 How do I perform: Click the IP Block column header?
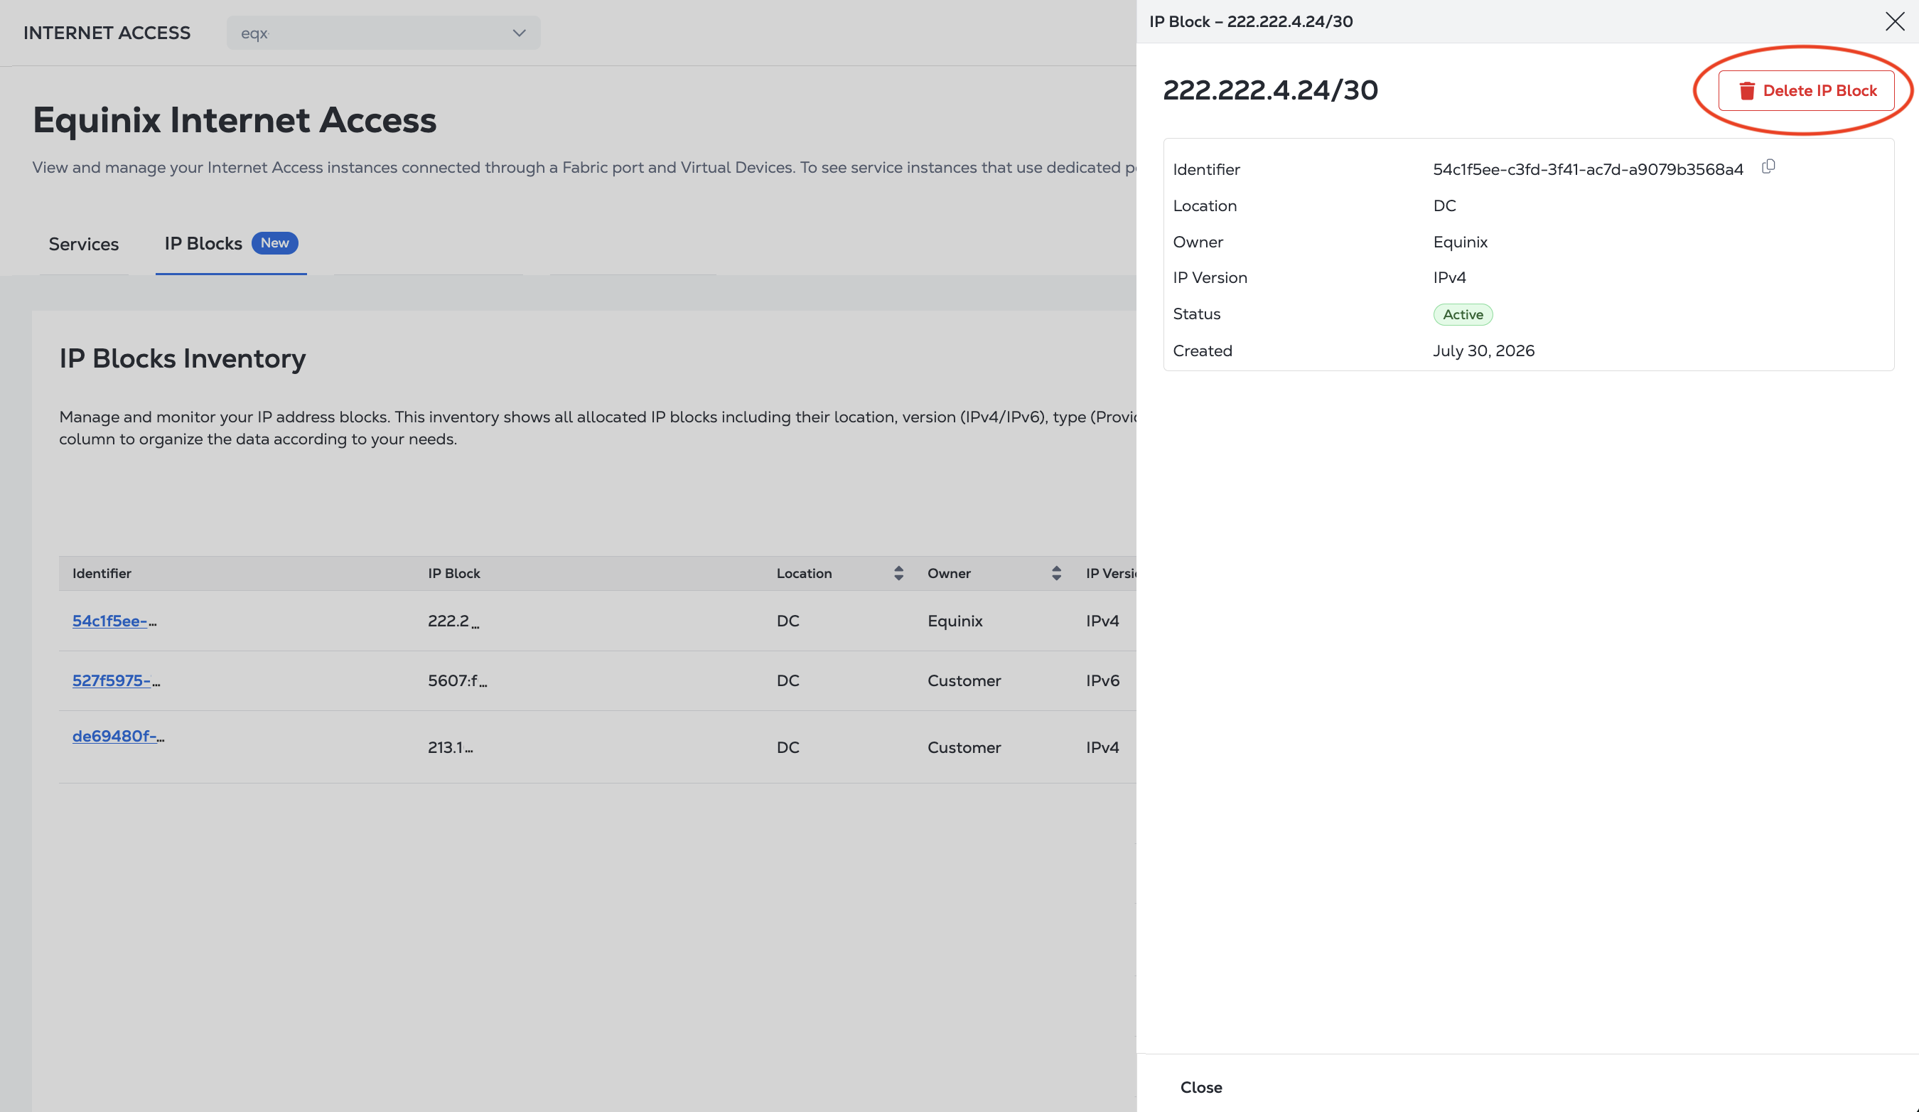click(454, 574)
